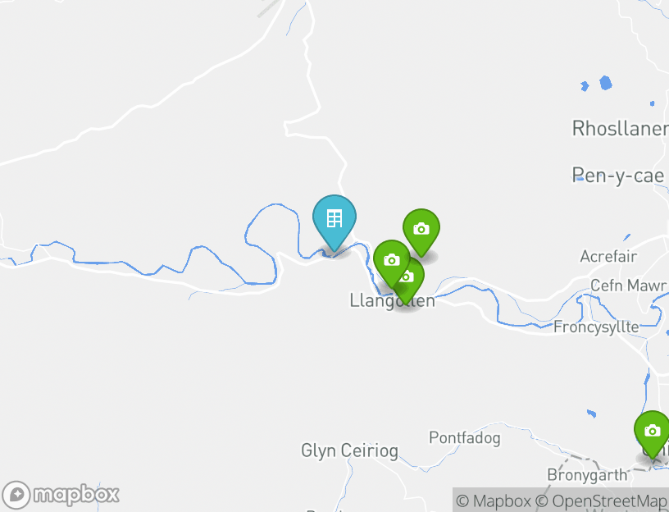669x512 pixels.
Task: Select the Pontfadog place label
Action: point(464,438)
